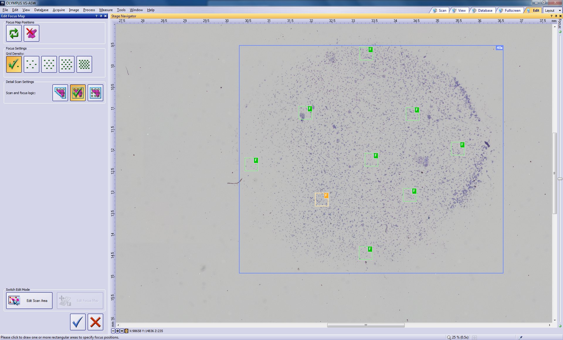Screen dimensions: 563x340
Task: Select the densest grid density option
Action: [x=84, y=64]
